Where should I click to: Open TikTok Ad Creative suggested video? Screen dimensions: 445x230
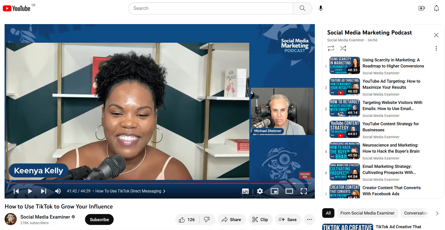pos(398,227)
